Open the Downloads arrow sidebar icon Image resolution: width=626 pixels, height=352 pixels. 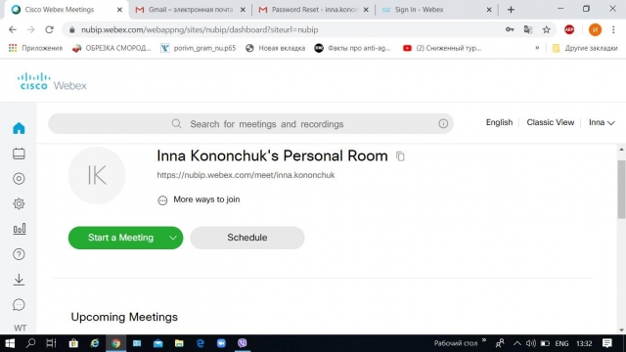[x=19, y=280]
